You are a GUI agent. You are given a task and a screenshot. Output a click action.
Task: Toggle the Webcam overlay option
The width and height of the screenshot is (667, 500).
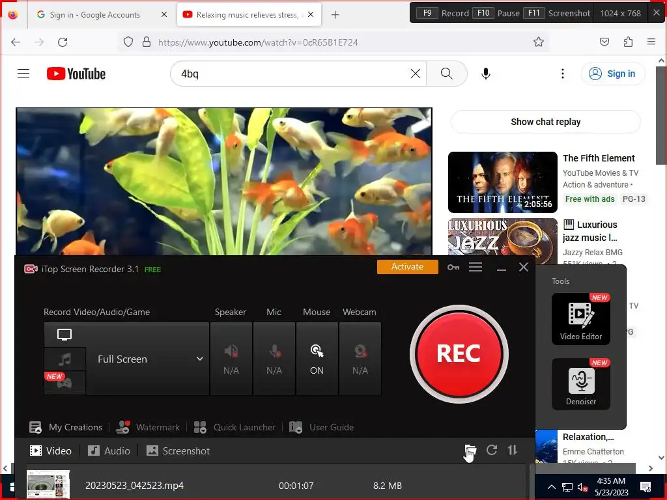[360, 359]
